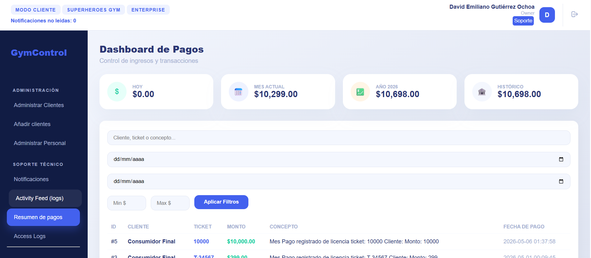Click the CONCEPTO column header
The height and width of the screenshot is (258, 591).
tap(284, 227)
